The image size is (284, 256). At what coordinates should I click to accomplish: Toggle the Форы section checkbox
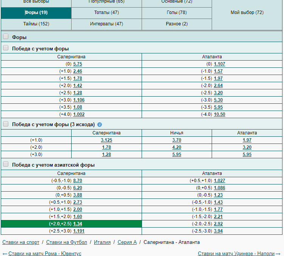click(6, 37)
